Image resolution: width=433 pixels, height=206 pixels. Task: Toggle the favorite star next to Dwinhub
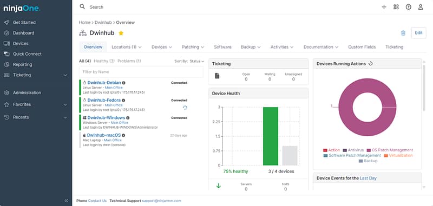pyautogui.click(x=121, y=33)
